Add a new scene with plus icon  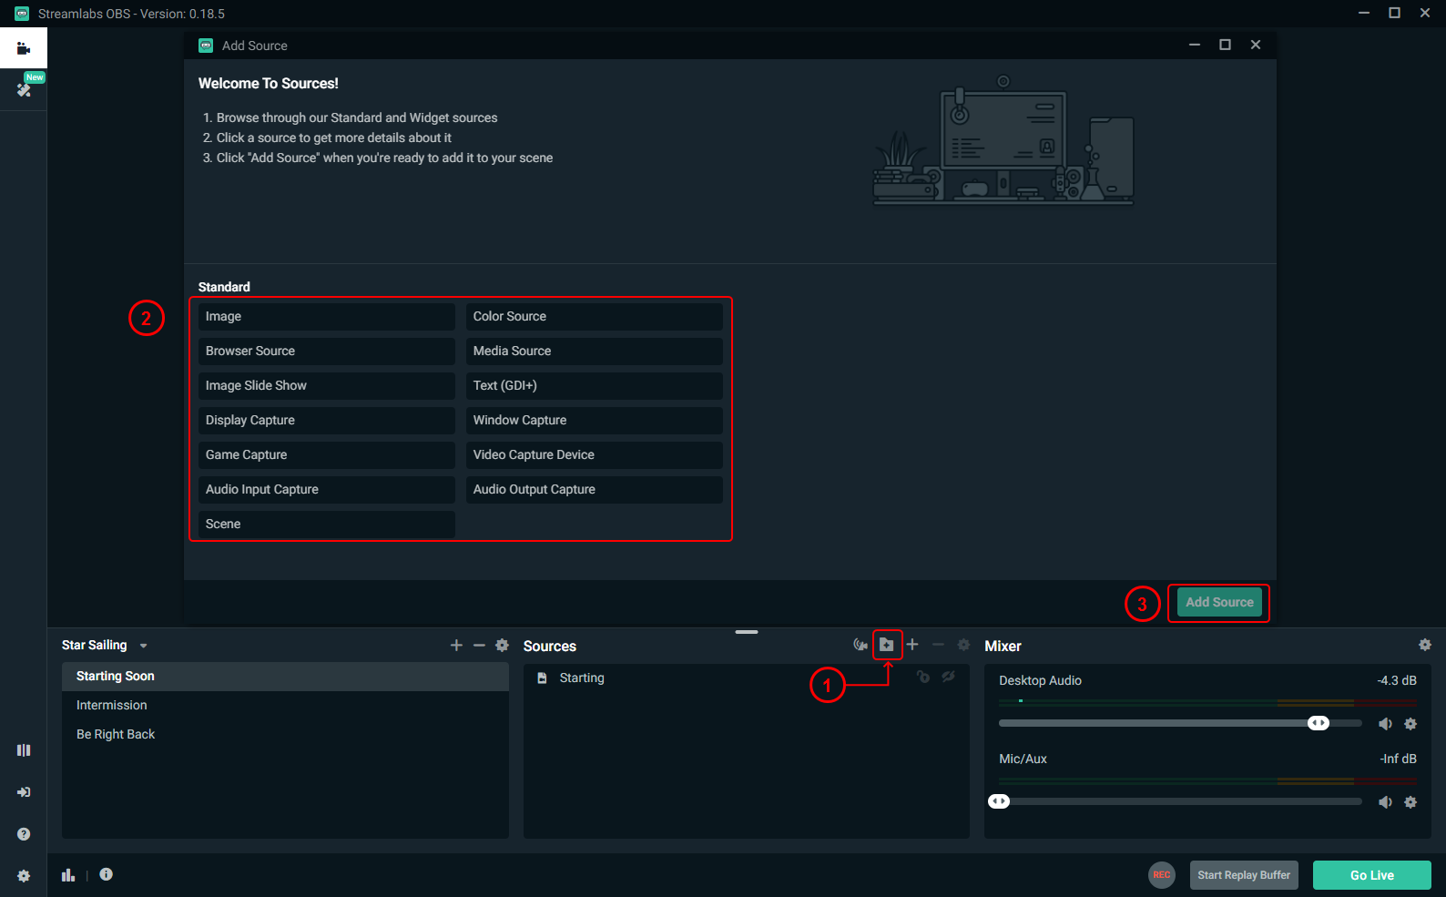(456, 645)
